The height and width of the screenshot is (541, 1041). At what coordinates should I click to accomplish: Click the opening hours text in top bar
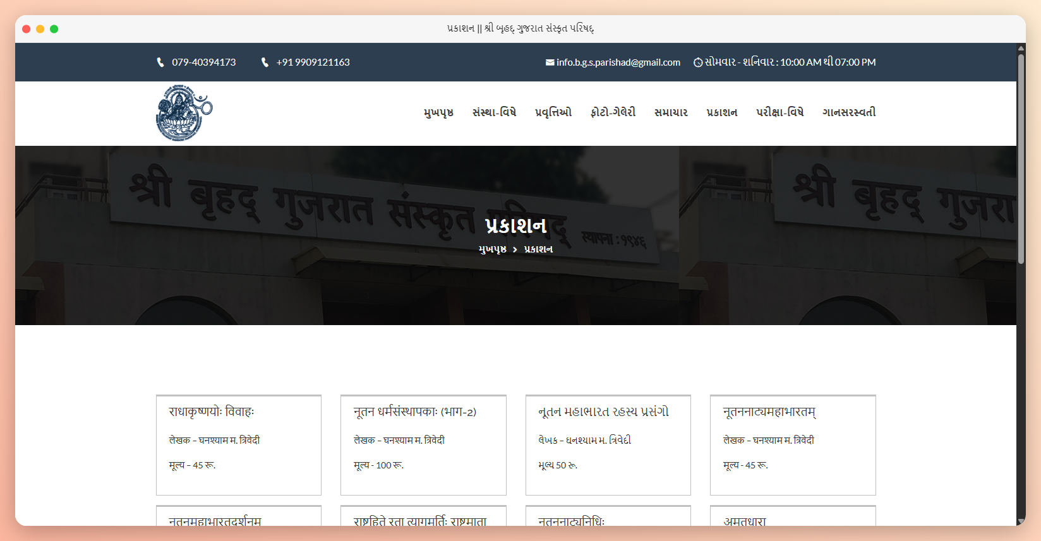click(790, 62)
